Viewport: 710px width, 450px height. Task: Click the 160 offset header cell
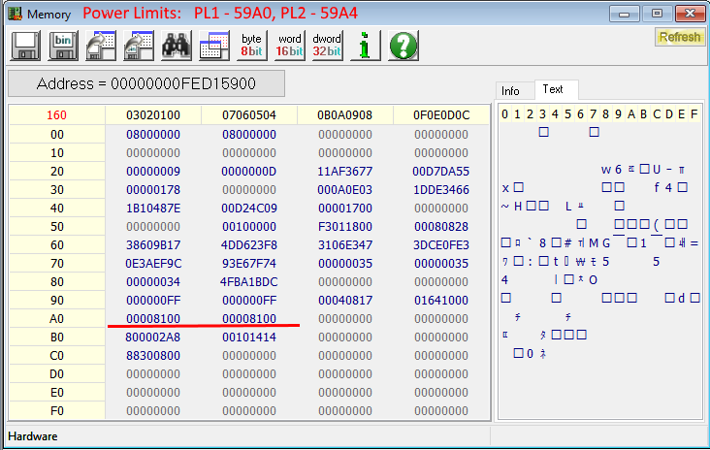point(56,115)
